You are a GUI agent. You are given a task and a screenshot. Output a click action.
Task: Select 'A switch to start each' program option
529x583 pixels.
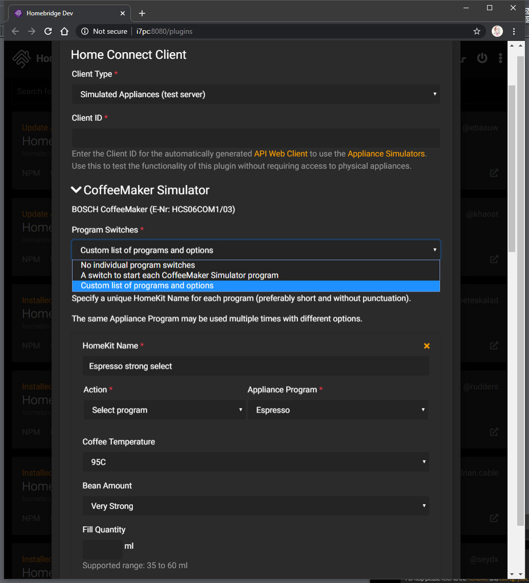click(x=179, y=275)
